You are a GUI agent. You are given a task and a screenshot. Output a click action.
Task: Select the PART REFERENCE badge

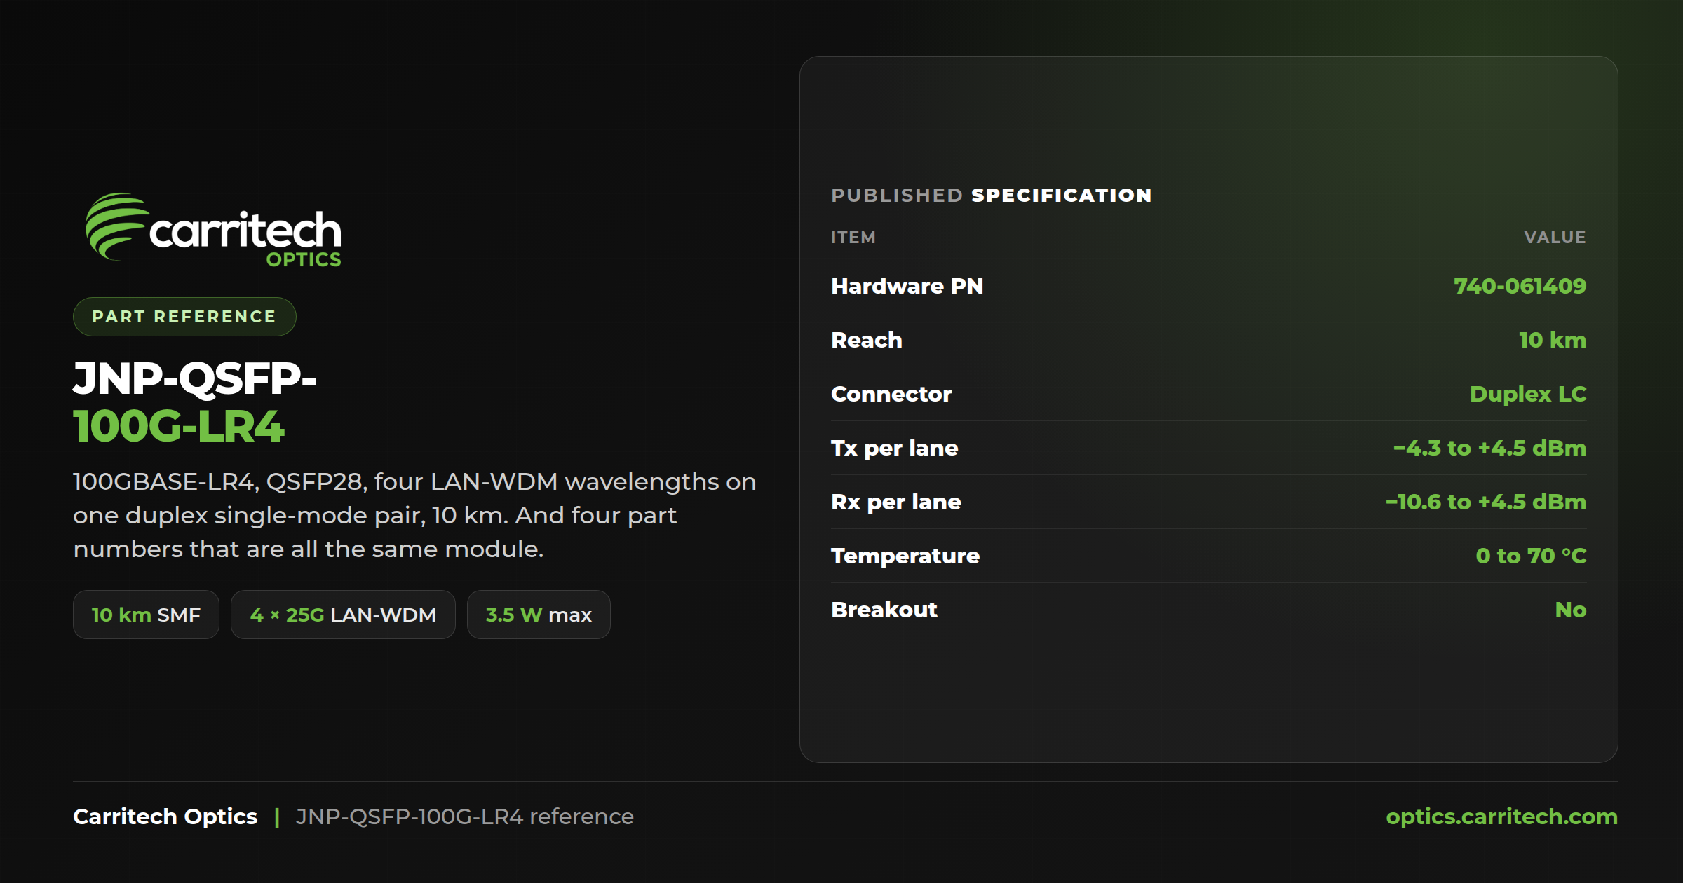click(184, 317)
